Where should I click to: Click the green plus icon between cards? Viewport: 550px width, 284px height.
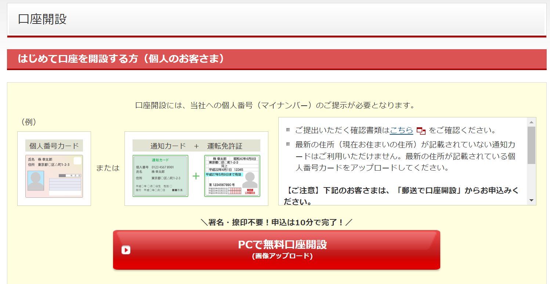point(196,176)
